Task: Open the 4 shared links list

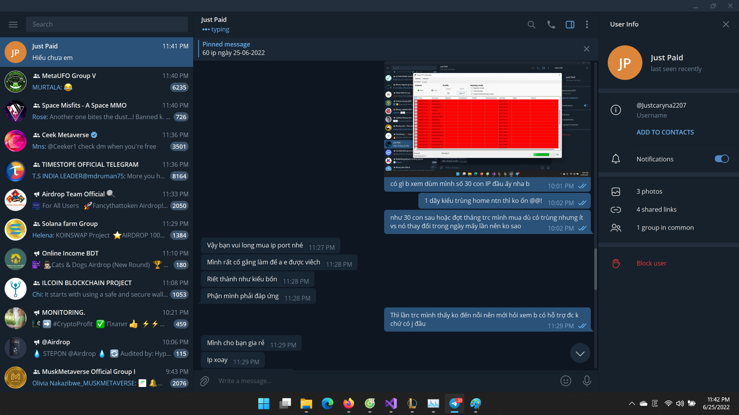Action: (x=656, y=209)
